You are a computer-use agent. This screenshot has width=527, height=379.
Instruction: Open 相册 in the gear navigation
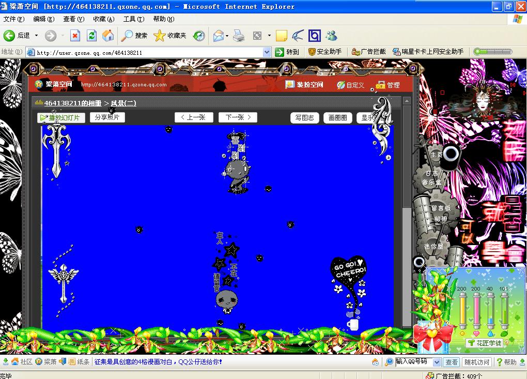coord(441,219)
